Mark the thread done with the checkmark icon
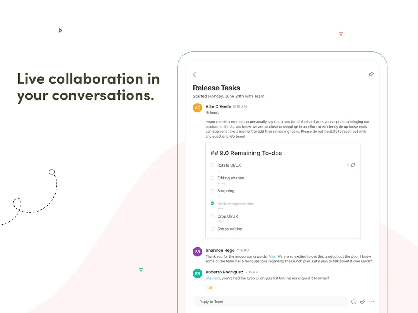Image resolution: width=418 pixels, height=313 pixels. pyautogui.click(x=362, y=302)
